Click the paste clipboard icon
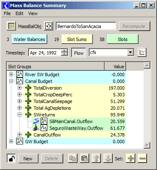 [x=85, y=159]
